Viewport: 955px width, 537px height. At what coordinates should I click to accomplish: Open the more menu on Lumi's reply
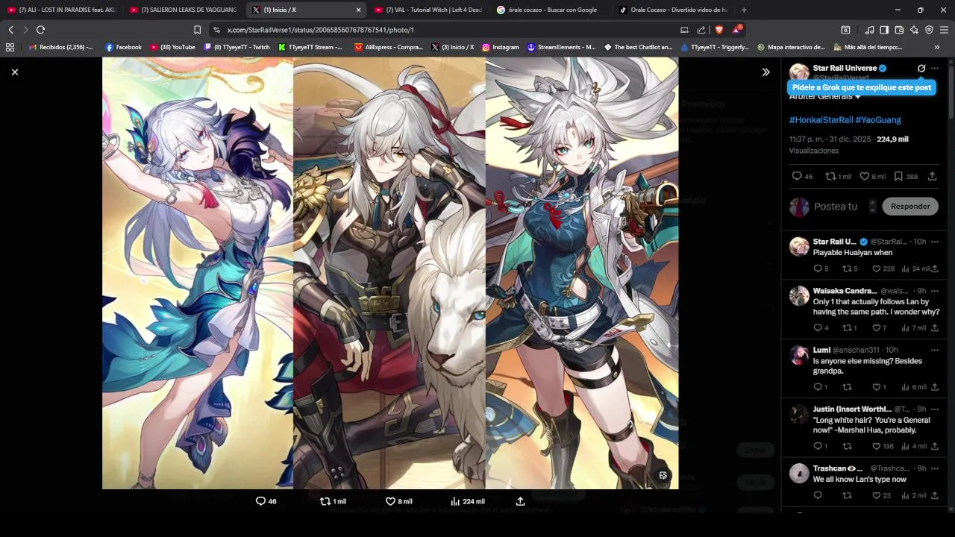[935, 350]
